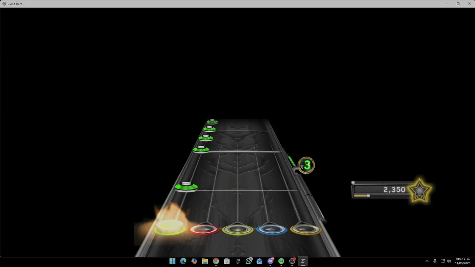Image resolution: width=475 pixels, height=267 pixels.
Task: Click the red fret button
Action: point(204,229)
